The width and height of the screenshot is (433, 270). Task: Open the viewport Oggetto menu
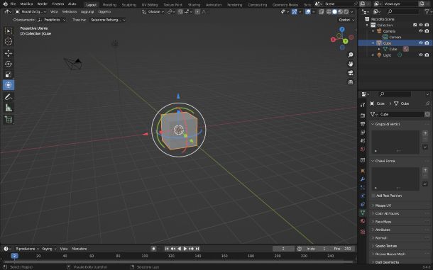coord(104,11)
